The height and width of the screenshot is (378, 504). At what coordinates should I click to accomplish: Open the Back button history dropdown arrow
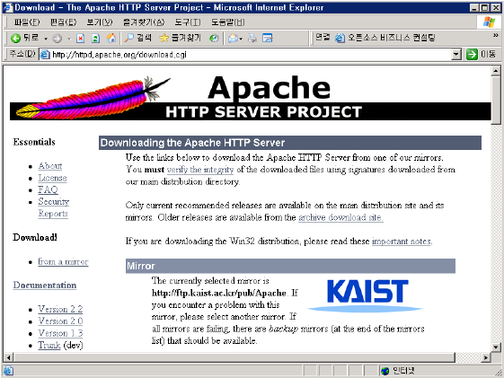tap(46, 39)
